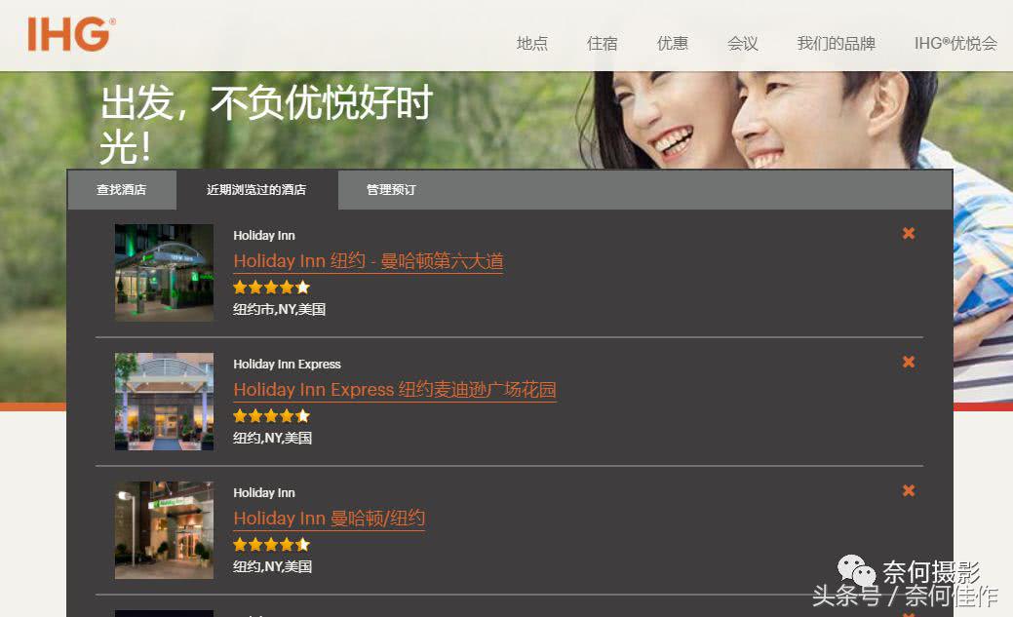Click thumbnail of Holiday Inn 曼哈顿/纽约
The height and width of the screenshot is (617, 1013).
(x=164, y=530)
